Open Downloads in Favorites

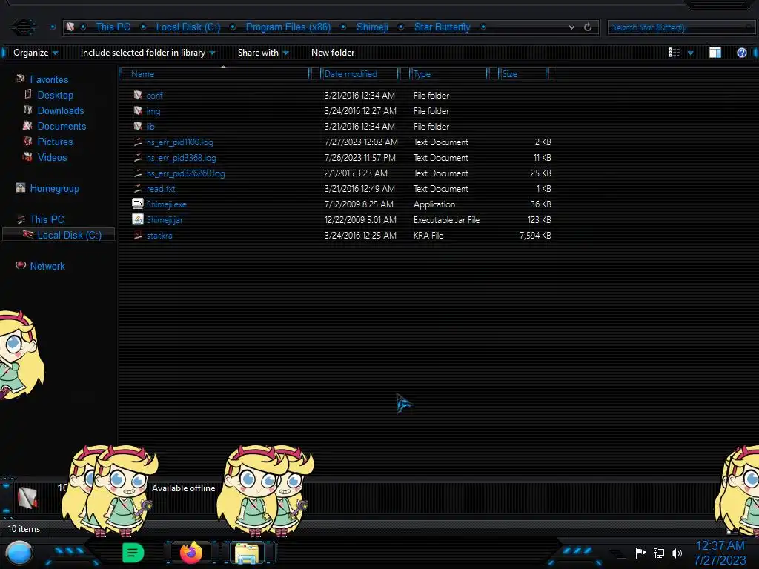tap(61, 110)
